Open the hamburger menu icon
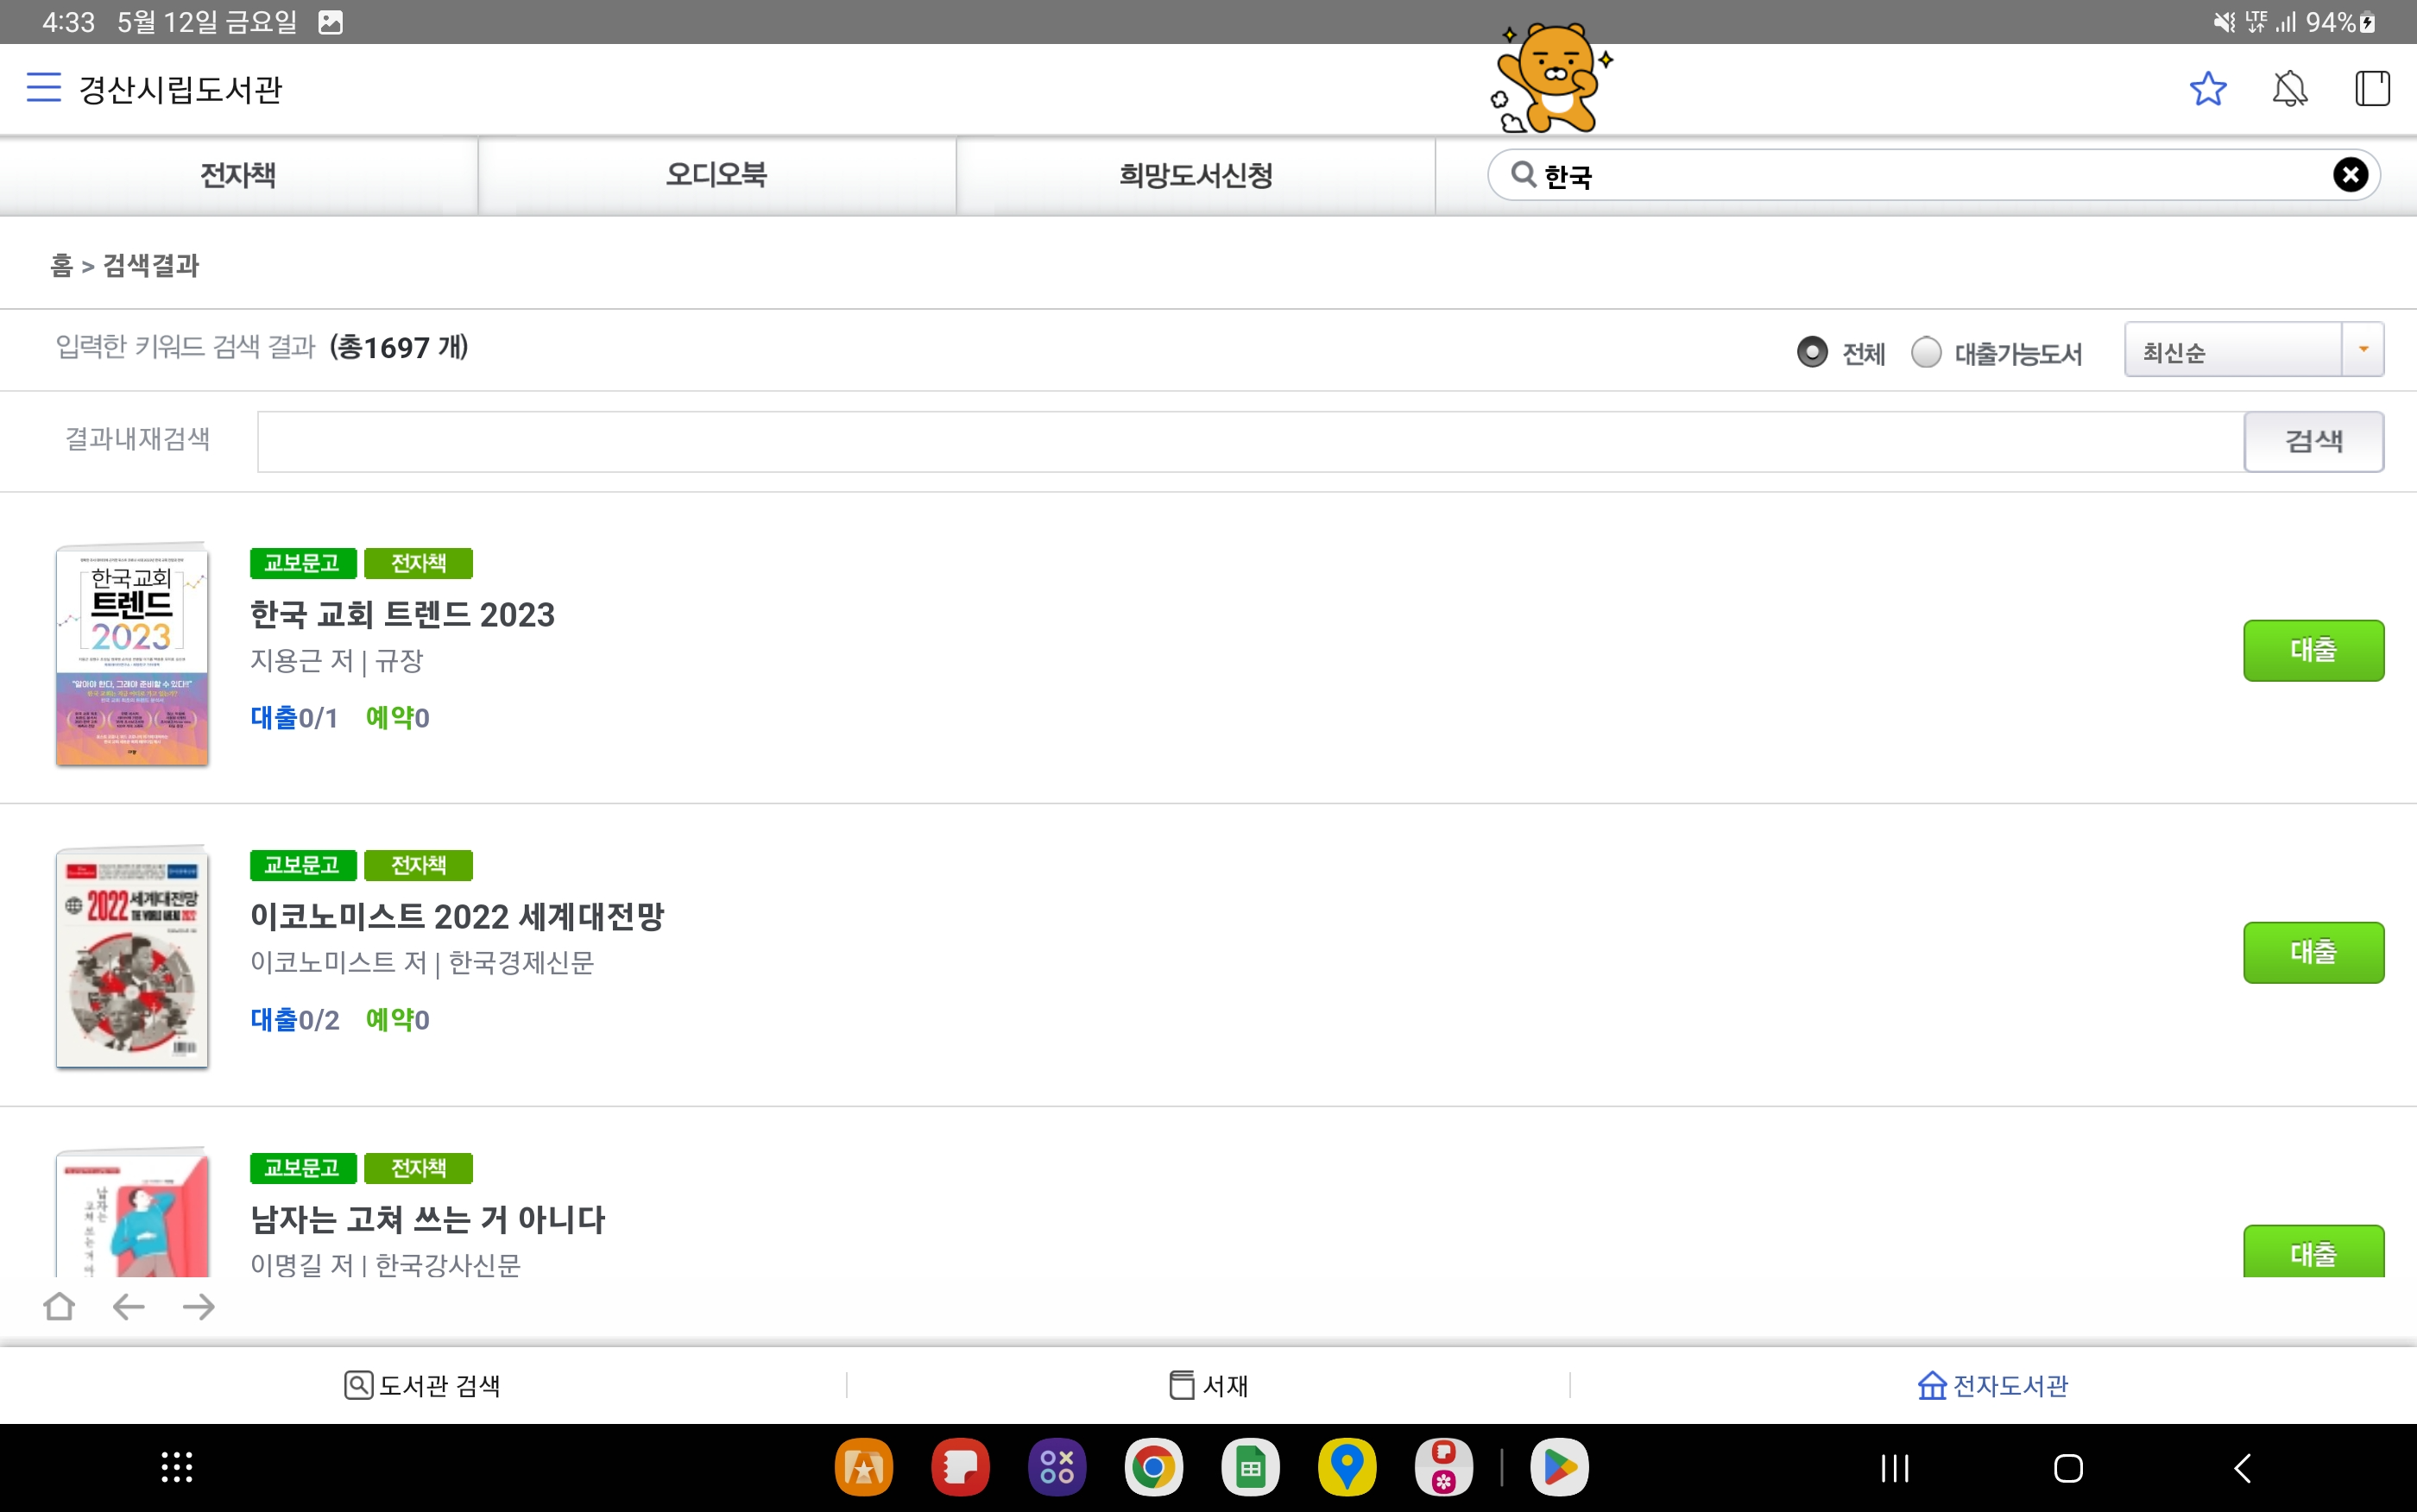The image size is (2417, 1512). click(x=43, y=88)
